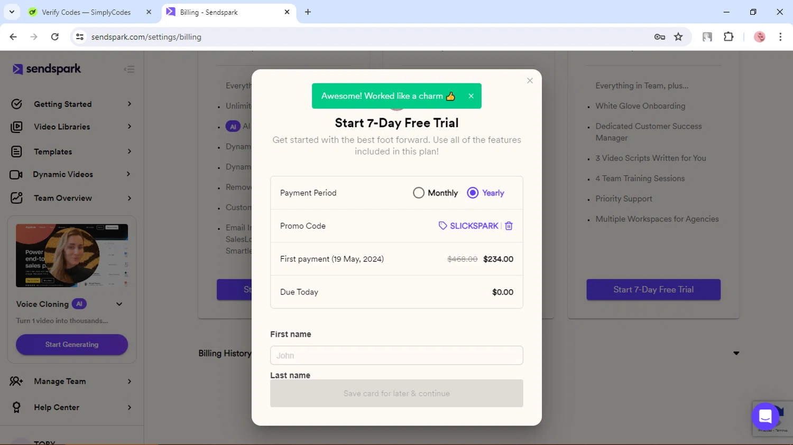Expand the Video Libraries chevron
793x445 pixels.
coord(130,127)
